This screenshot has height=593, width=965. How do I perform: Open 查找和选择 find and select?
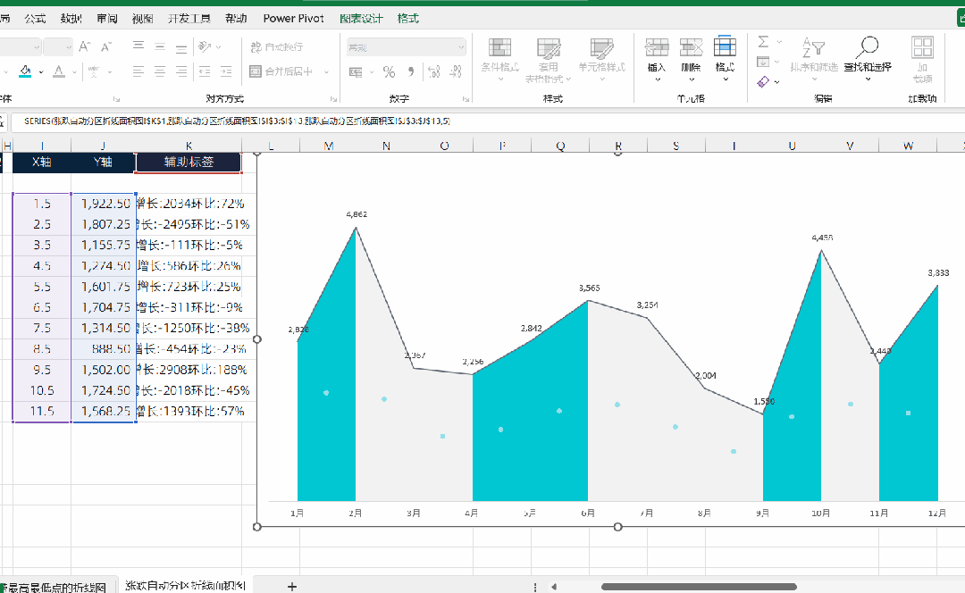pyautogui.click(x=868, y=60)
